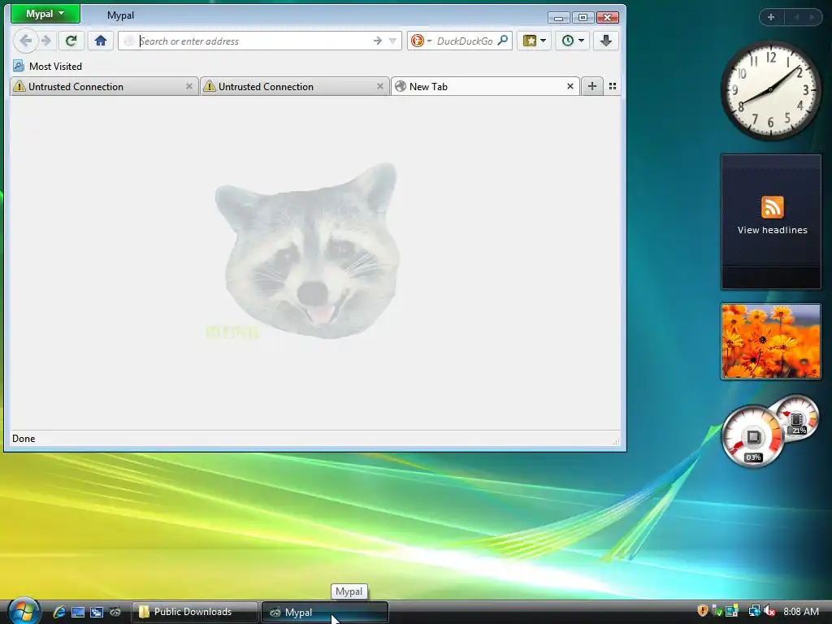This screenshot has height=624, width=832.
Task: Click the sidebar next-page arrow
Action: [x=812, y=17]
